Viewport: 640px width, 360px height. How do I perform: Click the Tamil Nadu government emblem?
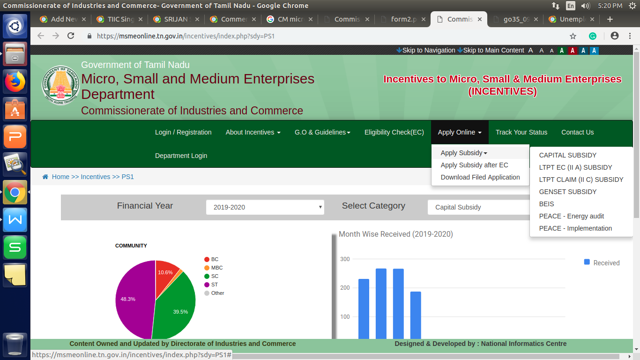60,85
